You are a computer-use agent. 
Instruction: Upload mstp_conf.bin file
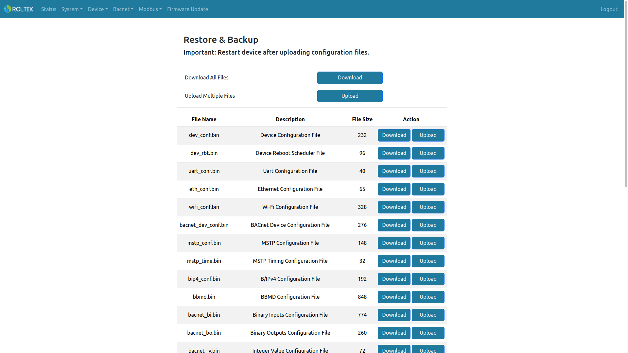(x=428, y=243)
